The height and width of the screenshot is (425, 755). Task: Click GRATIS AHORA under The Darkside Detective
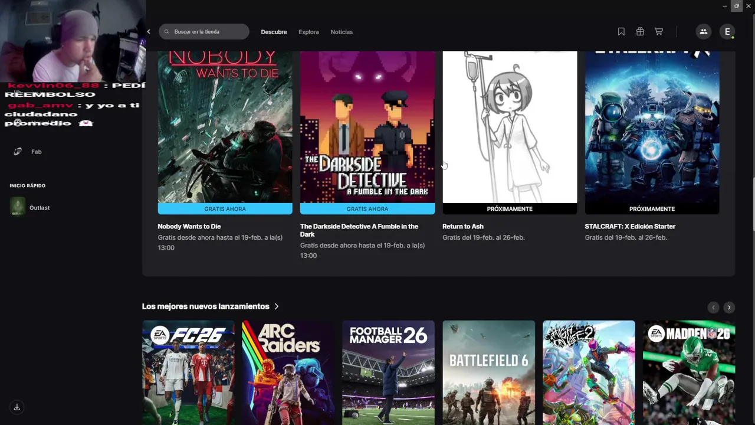pyautogui.click(x=367, y=209)
